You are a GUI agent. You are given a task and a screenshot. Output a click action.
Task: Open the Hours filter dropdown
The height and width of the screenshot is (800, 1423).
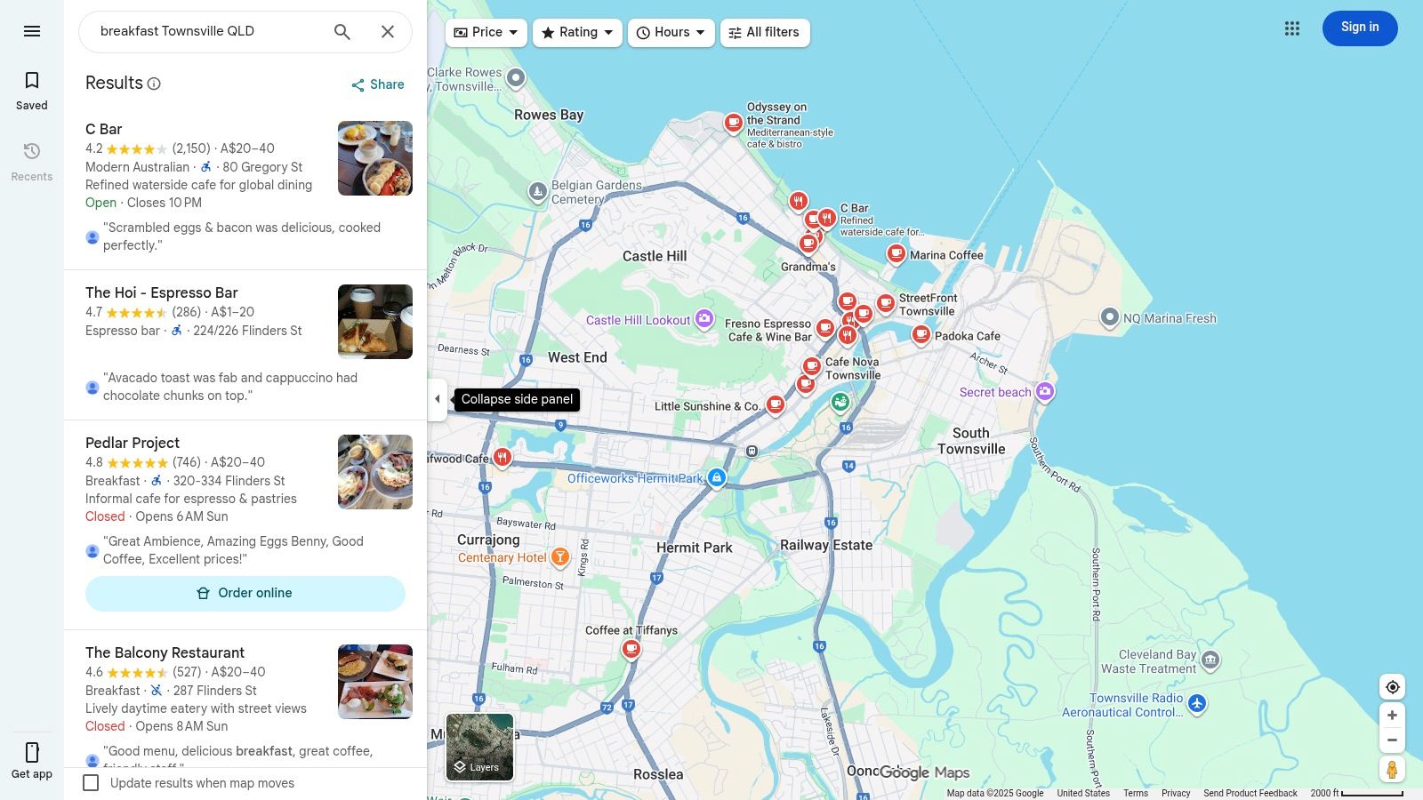pos(671,32)
